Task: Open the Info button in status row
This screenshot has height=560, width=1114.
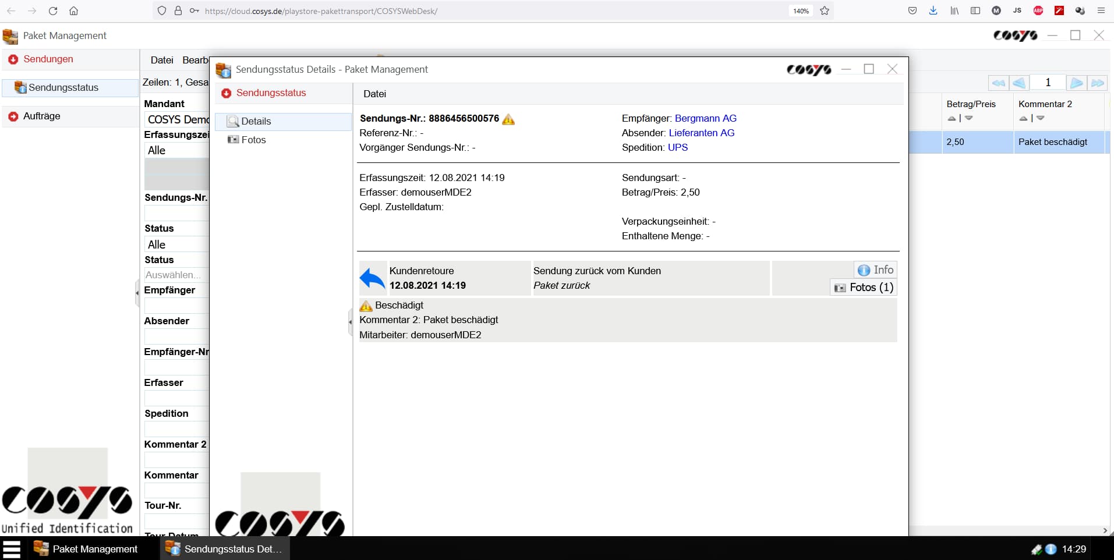Action: (875, 270)
